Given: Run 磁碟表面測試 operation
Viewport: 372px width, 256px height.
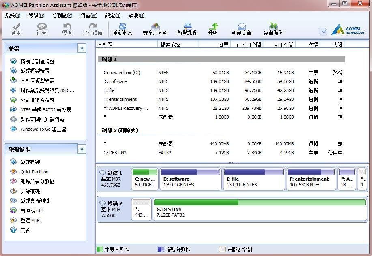Looking at the screenshot, I should click(30, 201).
